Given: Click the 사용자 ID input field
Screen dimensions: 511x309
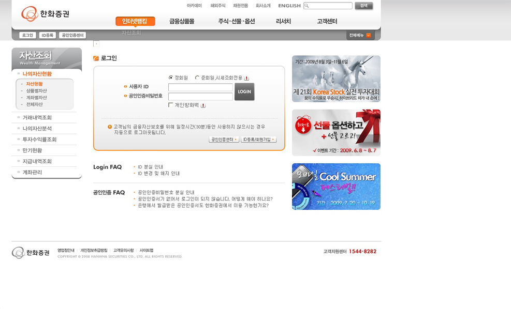Looking at the screenshot, I should click(200, 87).
